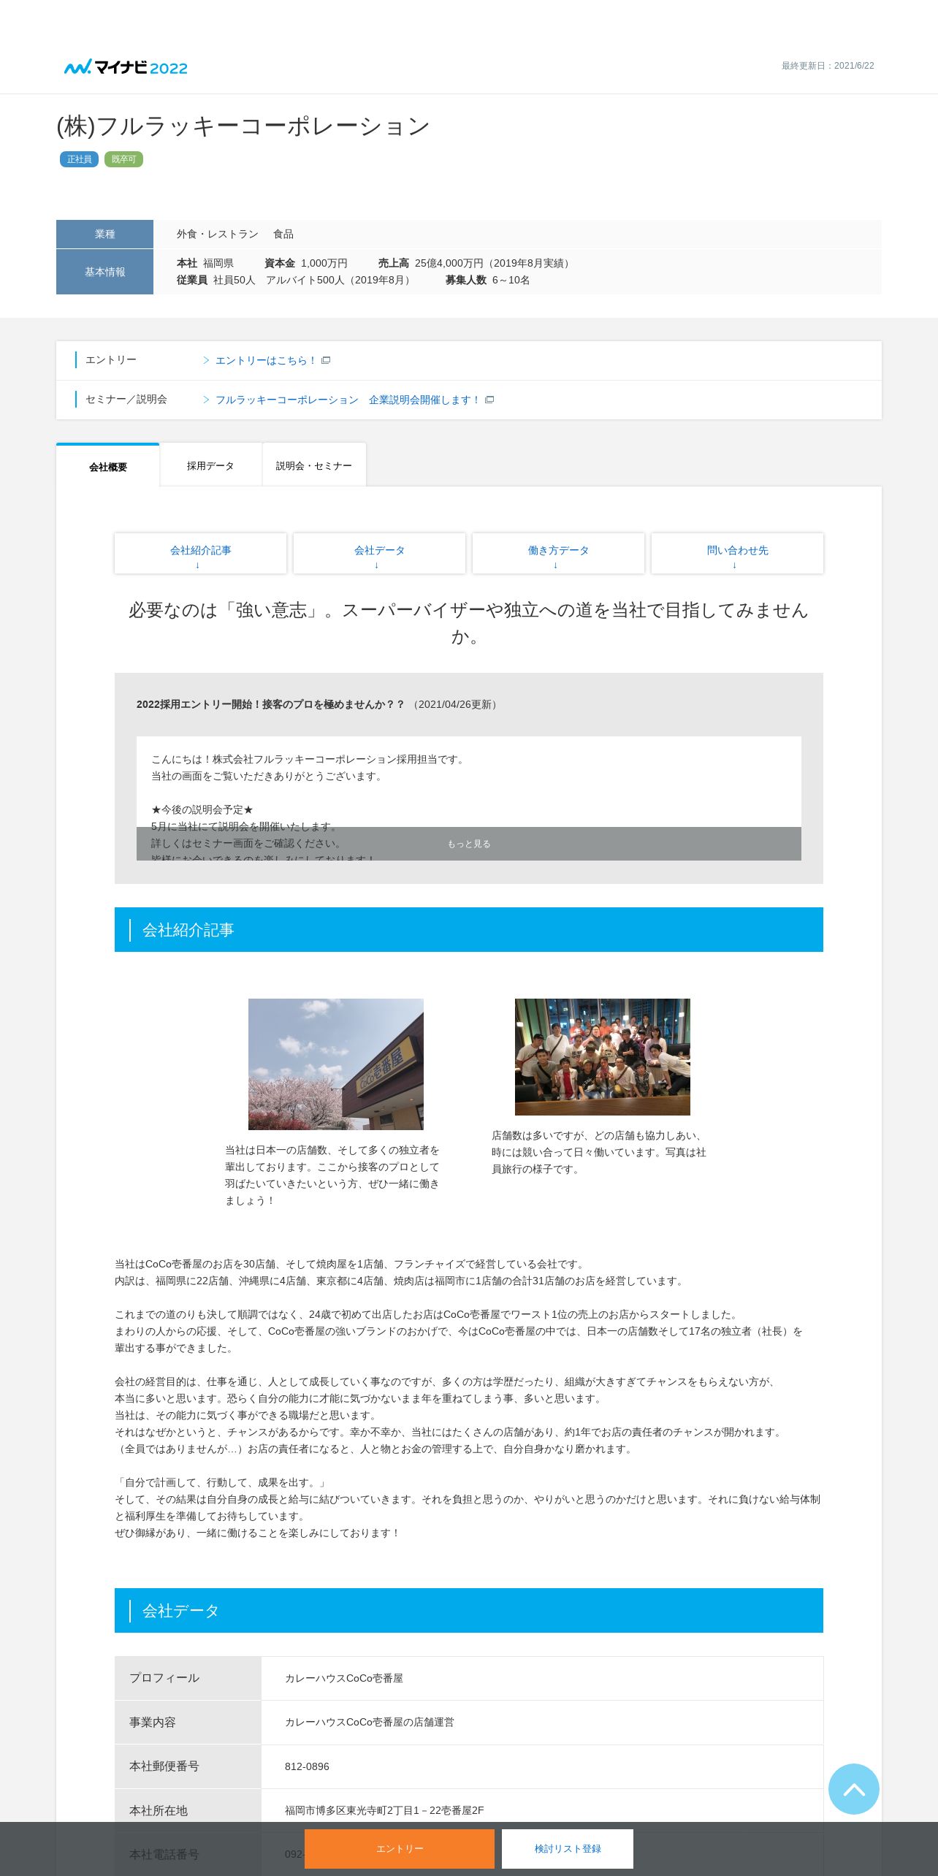Click the orange エントリー button
This screenshot has height=1876, width=938.
click(400, 1849)
